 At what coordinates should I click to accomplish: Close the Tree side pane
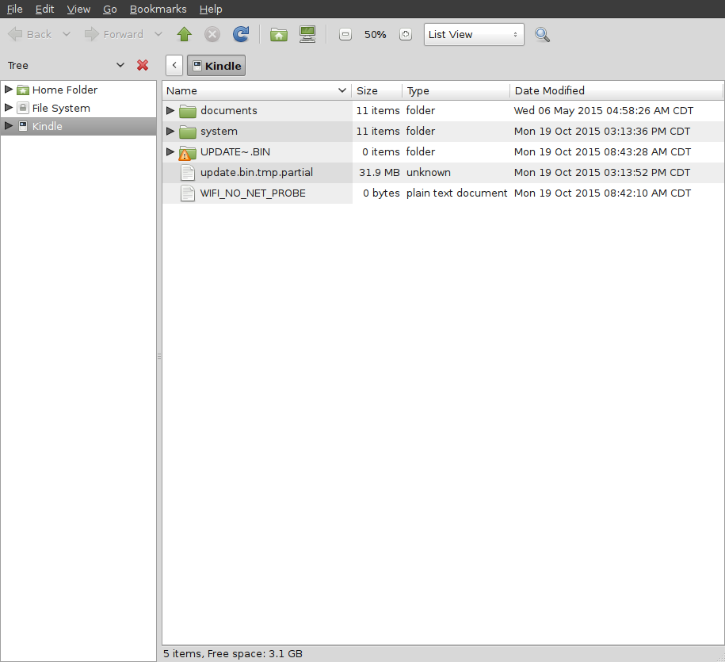tap(143, 65)
